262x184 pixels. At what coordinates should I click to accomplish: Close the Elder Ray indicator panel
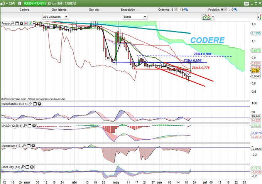click(32, 167)
